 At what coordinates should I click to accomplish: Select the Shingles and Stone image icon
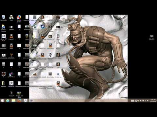[19, 95]
